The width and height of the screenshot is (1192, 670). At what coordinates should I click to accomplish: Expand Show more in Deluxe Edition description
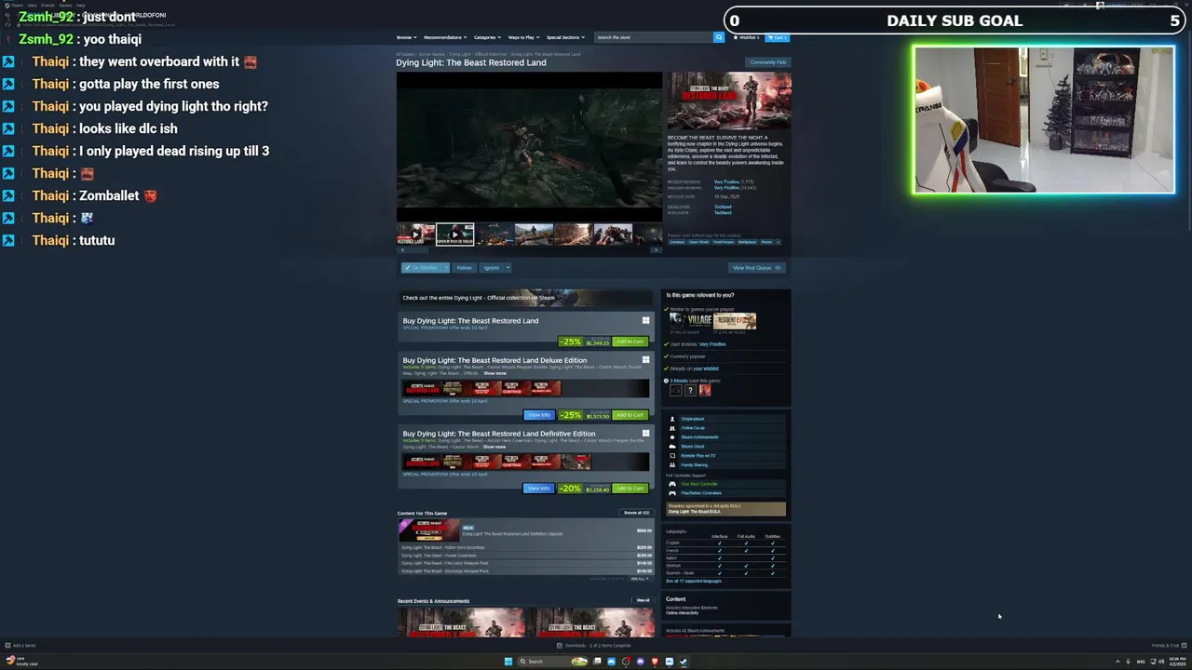tap(494, 373)
